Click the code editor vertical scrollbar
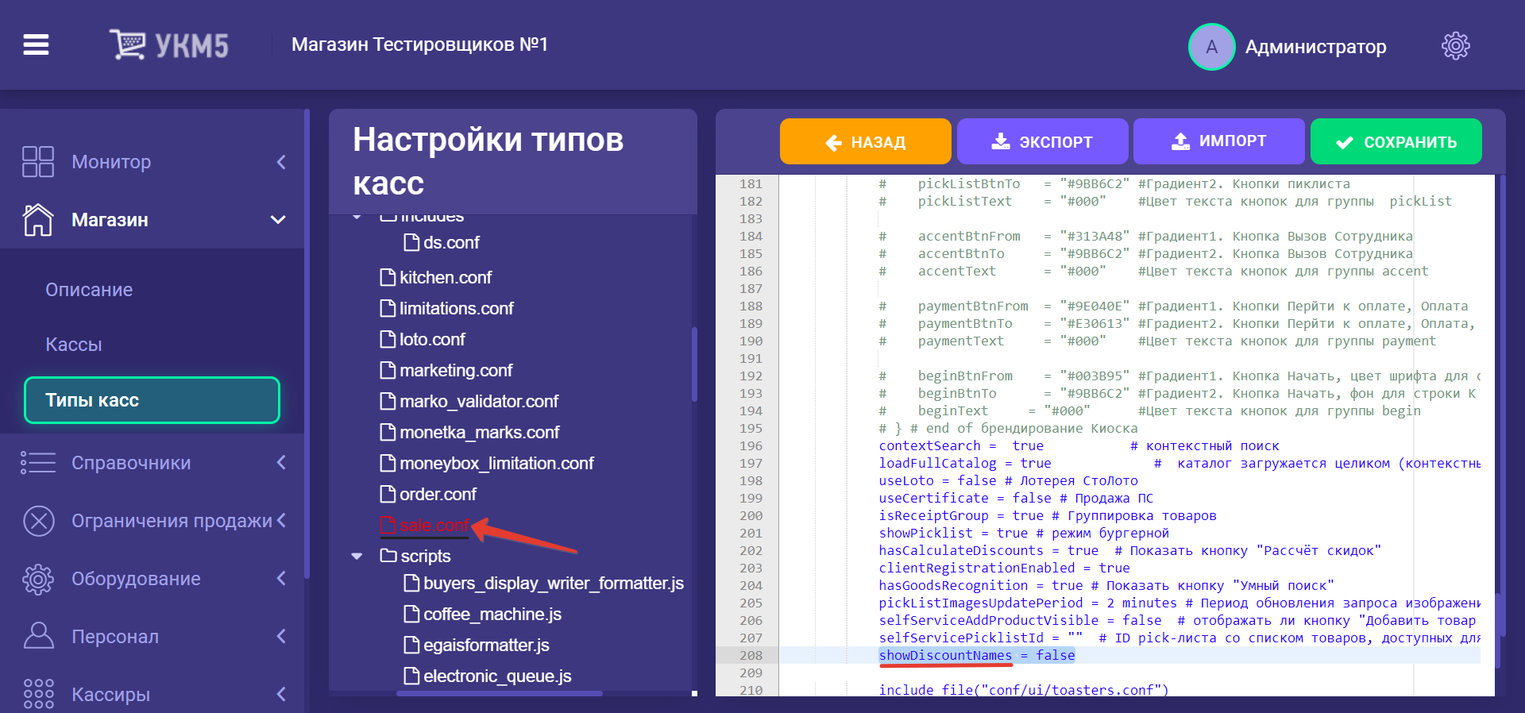Screen dimensions: 1525x713 (x=1498, y=630)
